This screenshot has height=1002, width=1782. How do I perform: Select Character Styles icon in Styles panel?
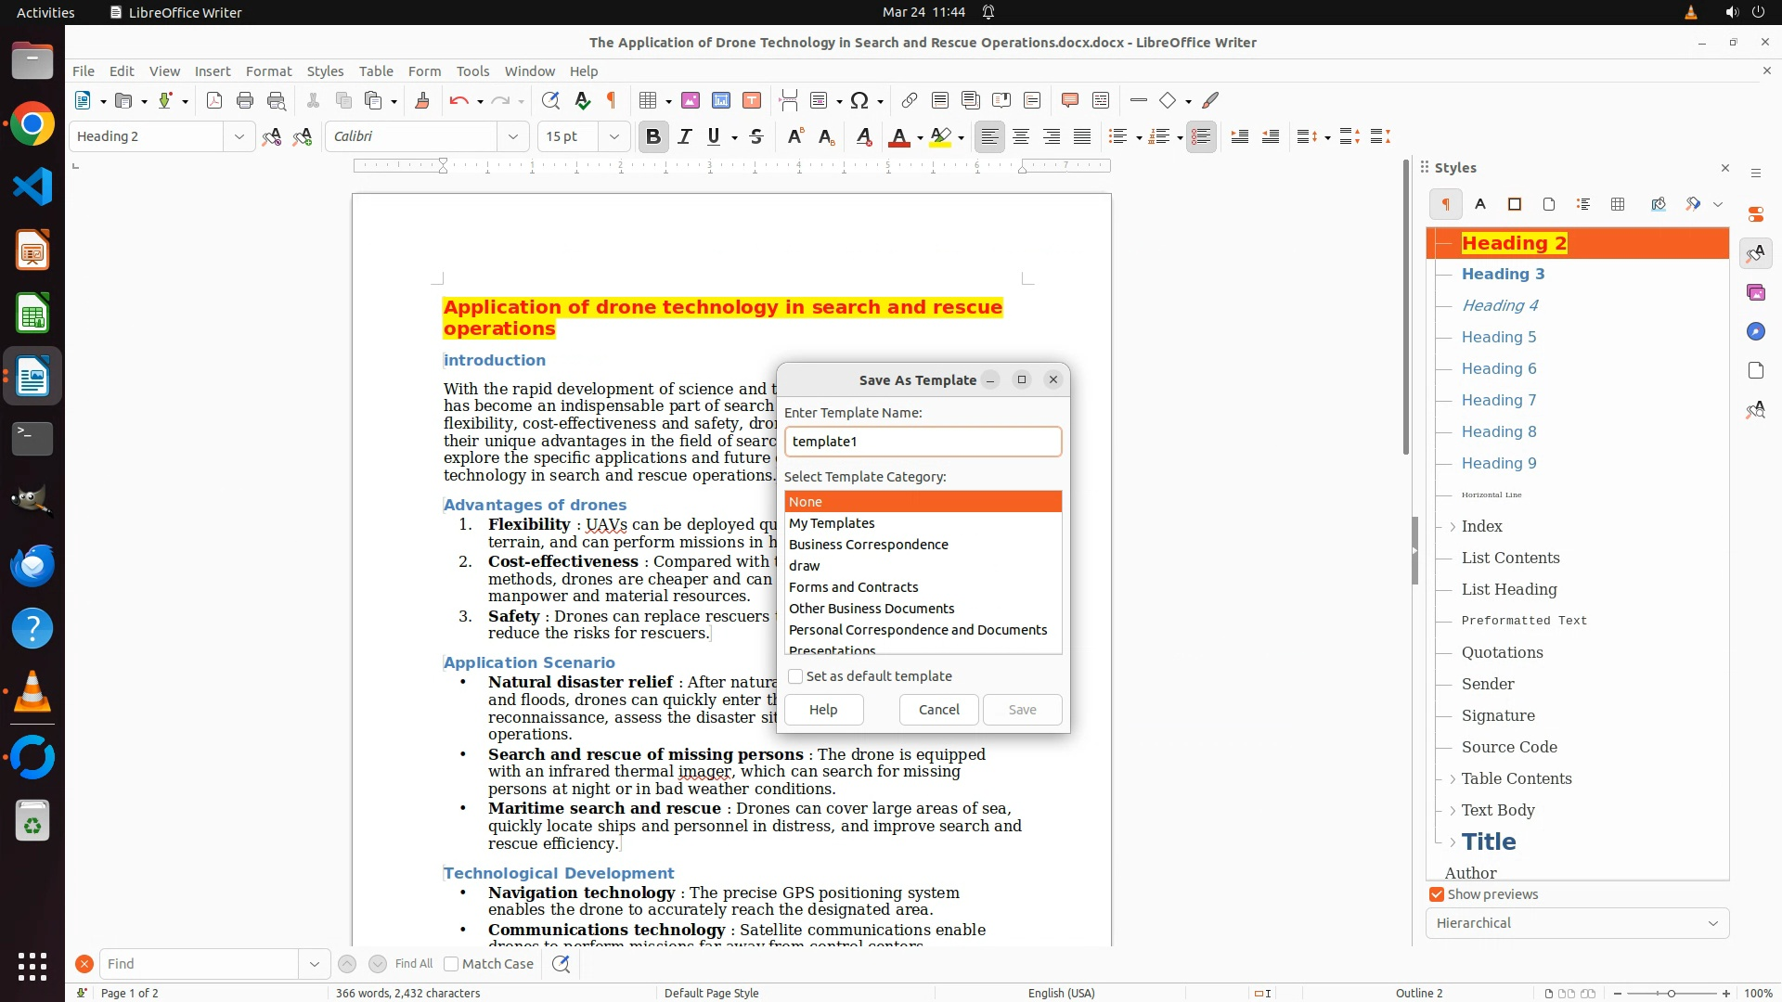1480,204
